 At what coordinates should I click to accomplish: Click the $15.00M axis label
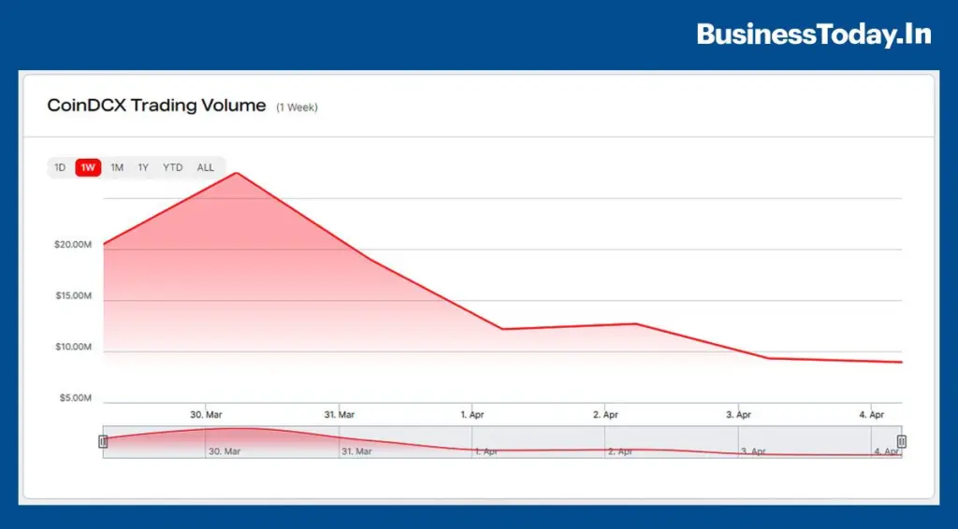click(73, 296)
